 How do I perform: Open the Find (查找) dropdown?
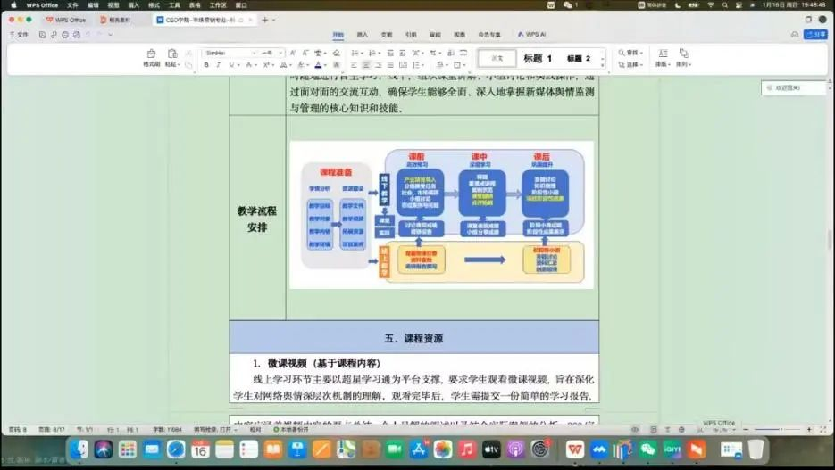pyautogui.click(x=630, y=53)
